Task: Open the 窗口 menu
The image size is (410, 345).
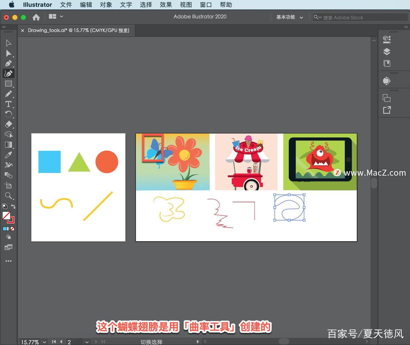Action: 206,5
